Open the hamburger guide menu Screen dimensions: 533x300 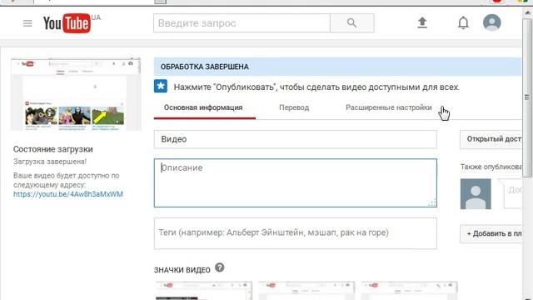tap(27, 23)
